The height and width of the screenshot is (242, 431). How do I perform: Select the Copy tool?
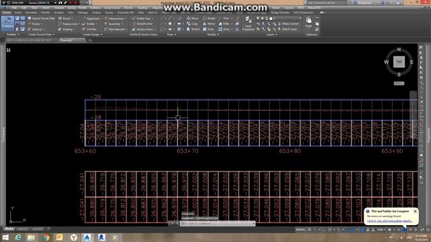click(193, 24)
